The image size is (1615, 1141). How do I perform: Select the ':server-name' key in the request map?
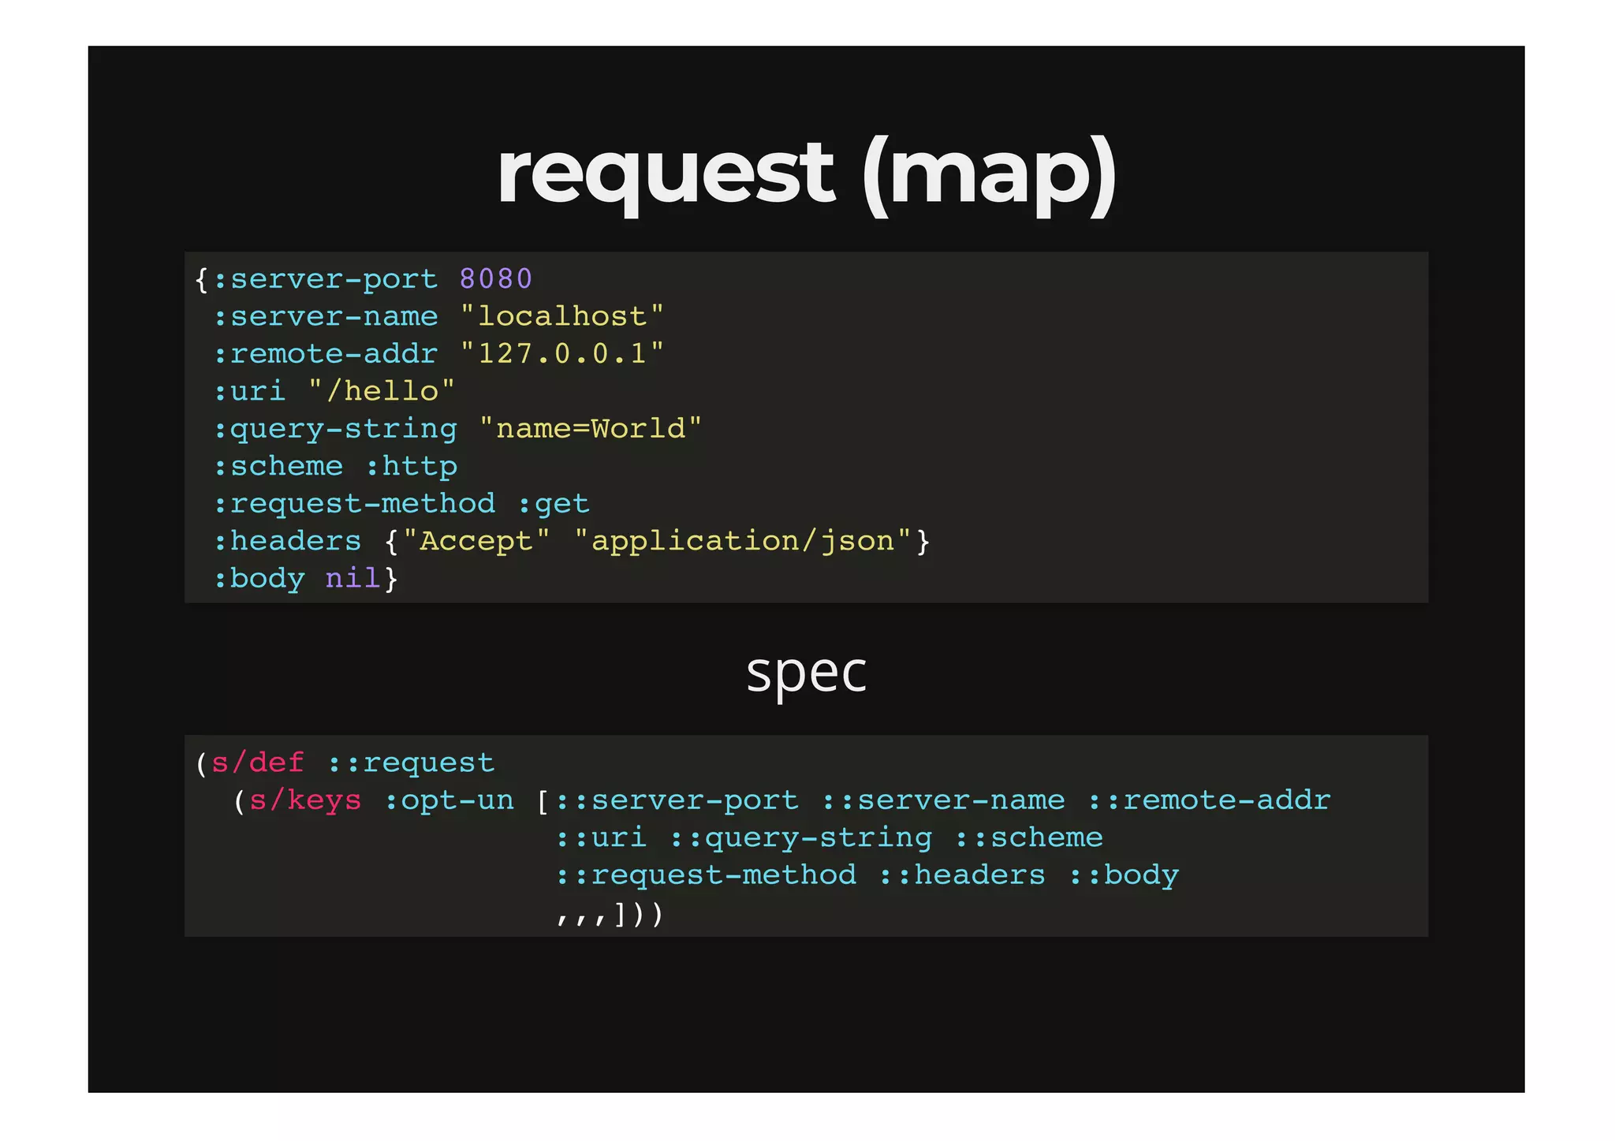(x=326, y=317)
